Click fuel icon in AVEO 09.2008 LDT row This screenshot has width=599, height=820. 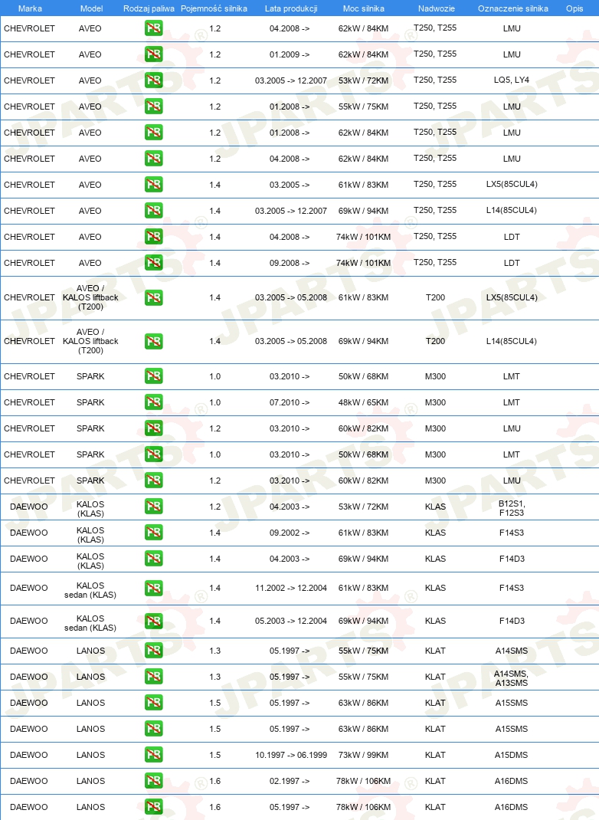pyautogui.click(x=154, y=263)
